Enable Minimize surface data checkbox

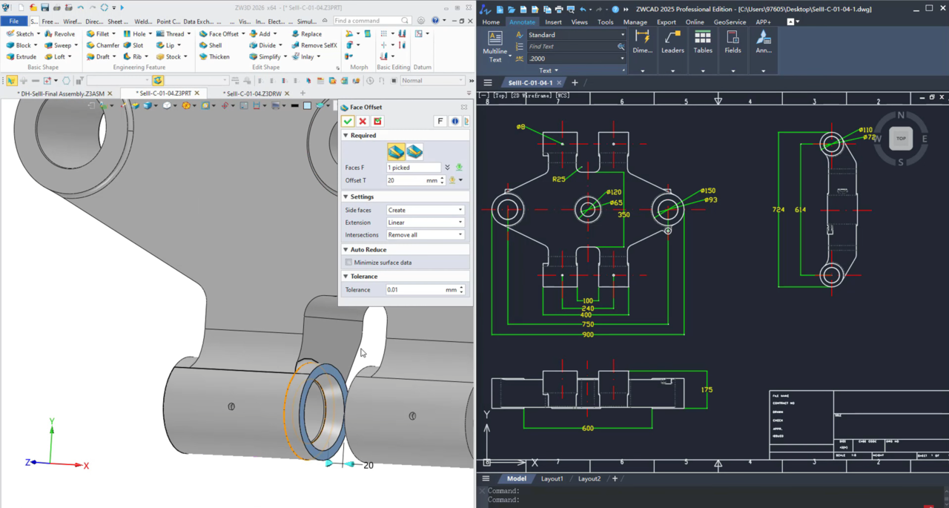point(348,263)
